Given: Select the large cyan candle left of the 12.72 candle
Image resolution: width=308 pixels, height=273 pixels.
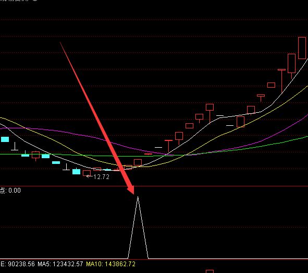Looking at the screenshot, I should (76, 171).
